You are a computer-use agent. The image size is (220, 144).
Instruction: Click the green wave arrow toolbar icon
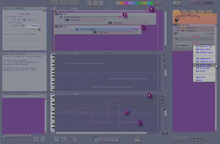[101, 3]
